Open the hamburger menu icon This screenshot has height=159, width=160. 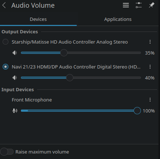point(126,5)
